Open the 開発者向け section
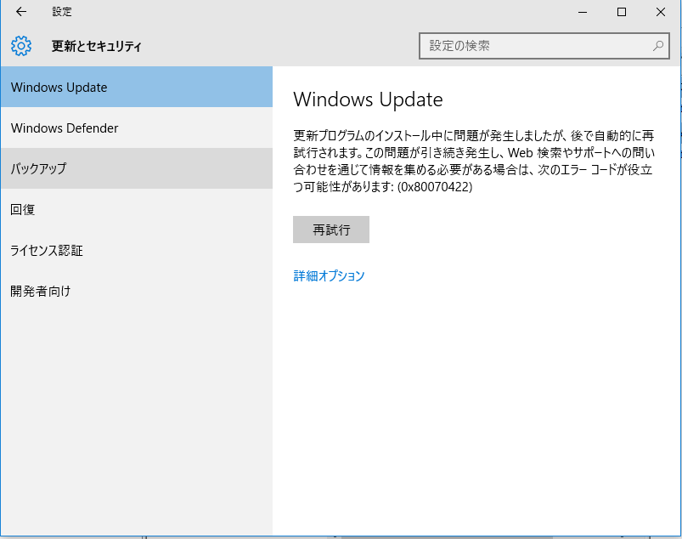The image size is (682, 539). pyautogui.click(x=137, y=291)
